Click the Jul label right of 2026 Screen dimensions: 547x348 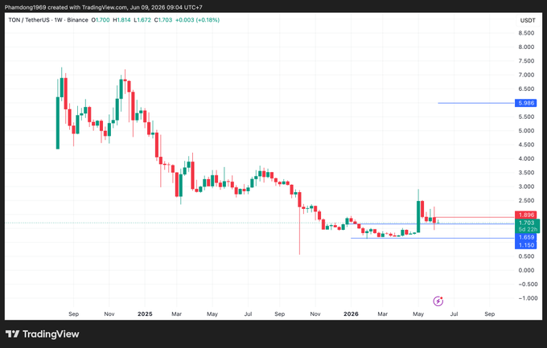click(x=454, y=313)
